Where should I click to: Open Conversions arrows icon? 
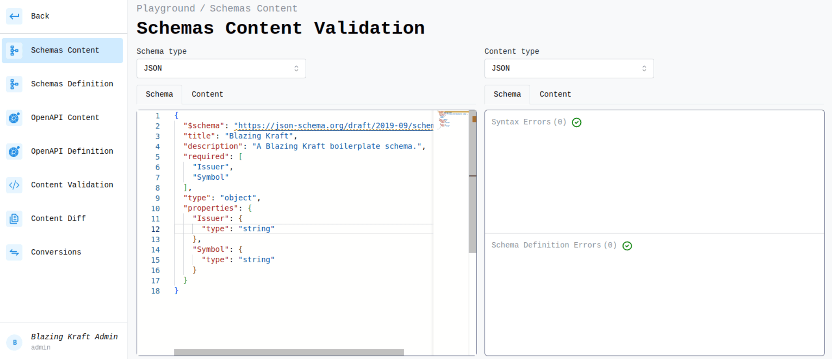point(14,252)
